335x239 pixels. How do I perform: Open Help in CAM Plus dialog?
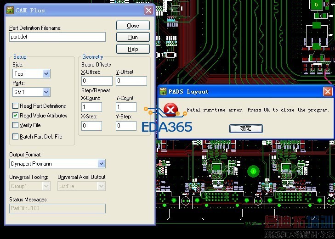pos(133,49)
